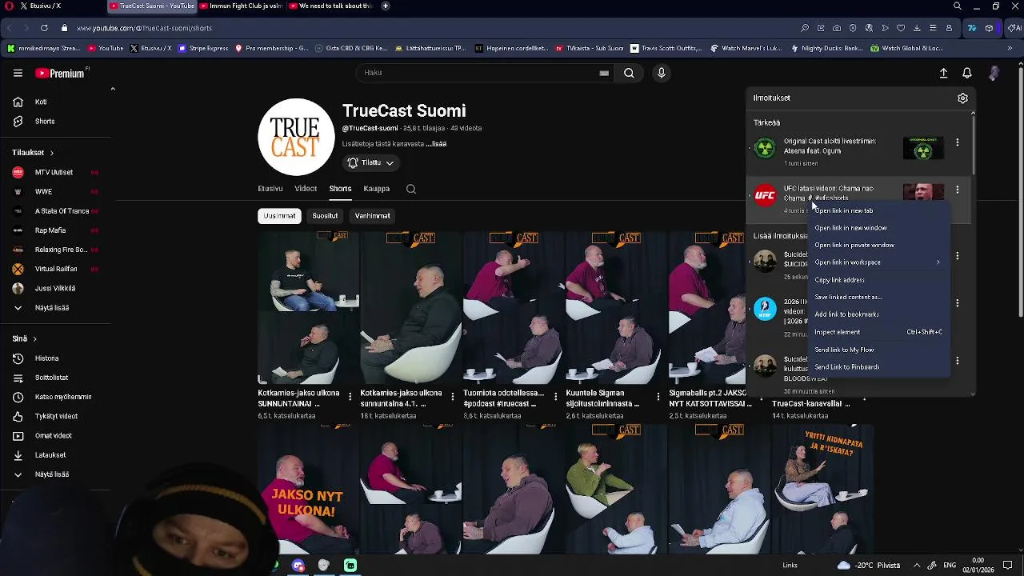
Task: Select Open link in new tab
Action: pyautogui.click(x=878, y=210)
